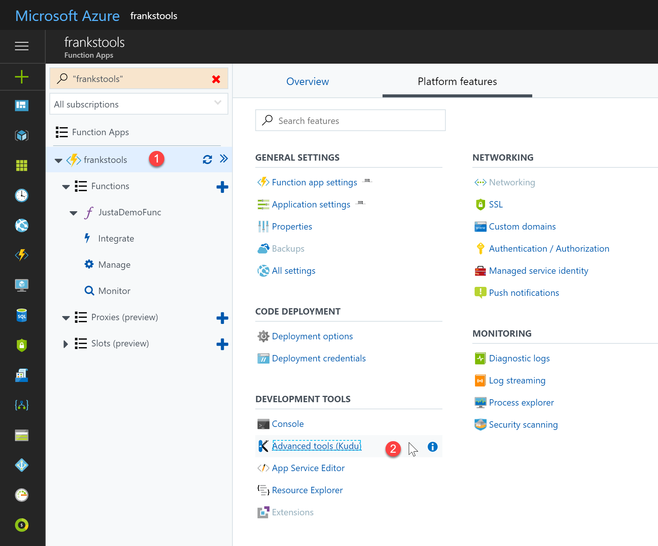Expand the Slots (preview) tree node
Viewport: 658px width, 546px height.
(x=66, y=344)
